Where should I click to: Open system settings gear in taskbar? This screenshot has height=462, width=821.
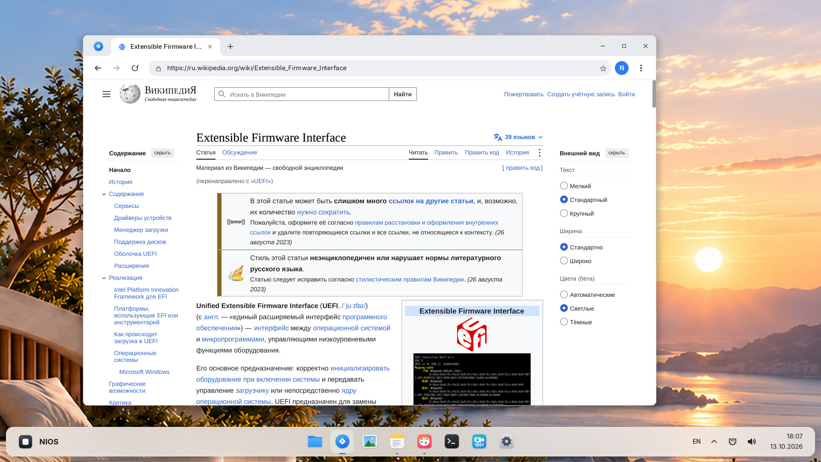tap(507, 441)
